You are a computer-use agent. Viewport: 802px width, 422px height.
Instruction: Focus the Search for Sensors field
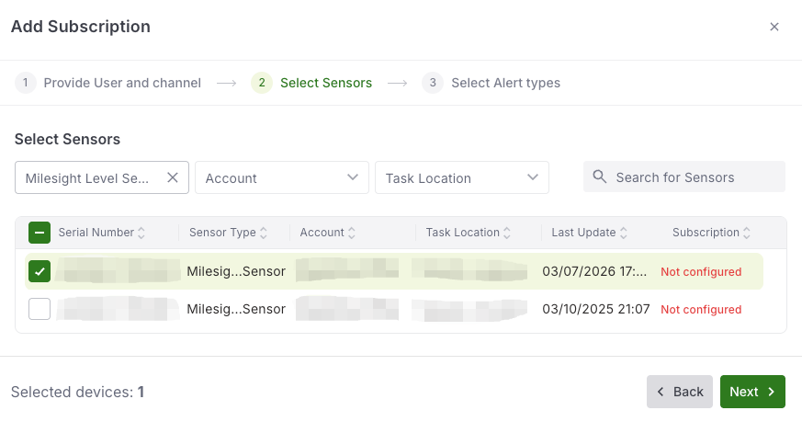pos(684,177)
